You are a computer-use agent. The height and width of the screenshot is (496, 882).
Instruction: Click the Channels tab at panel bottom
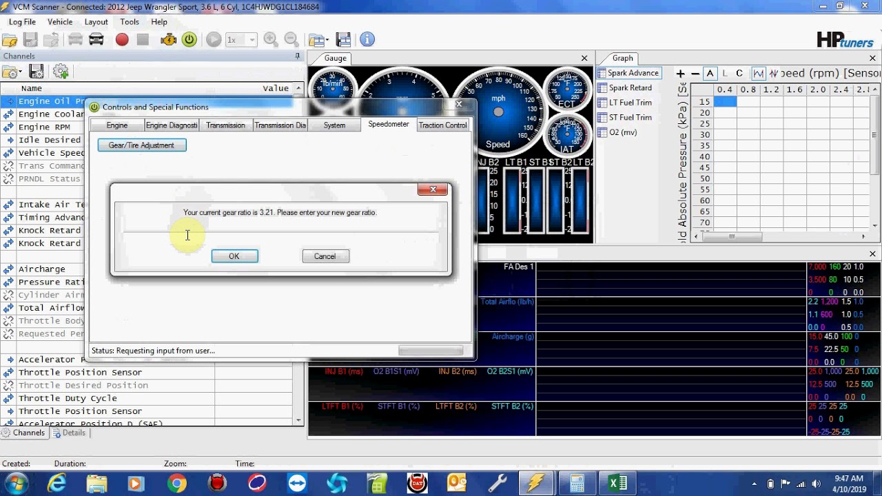[23, 433]
